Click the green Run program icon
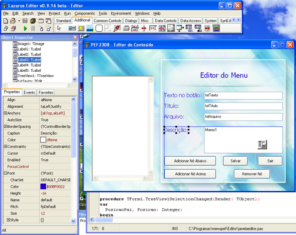 (25, 29)
